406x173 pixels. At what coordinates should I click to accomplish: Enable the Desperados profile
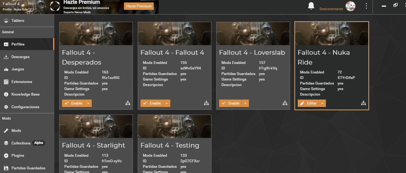pyautogui.click(x=73, y=103)
